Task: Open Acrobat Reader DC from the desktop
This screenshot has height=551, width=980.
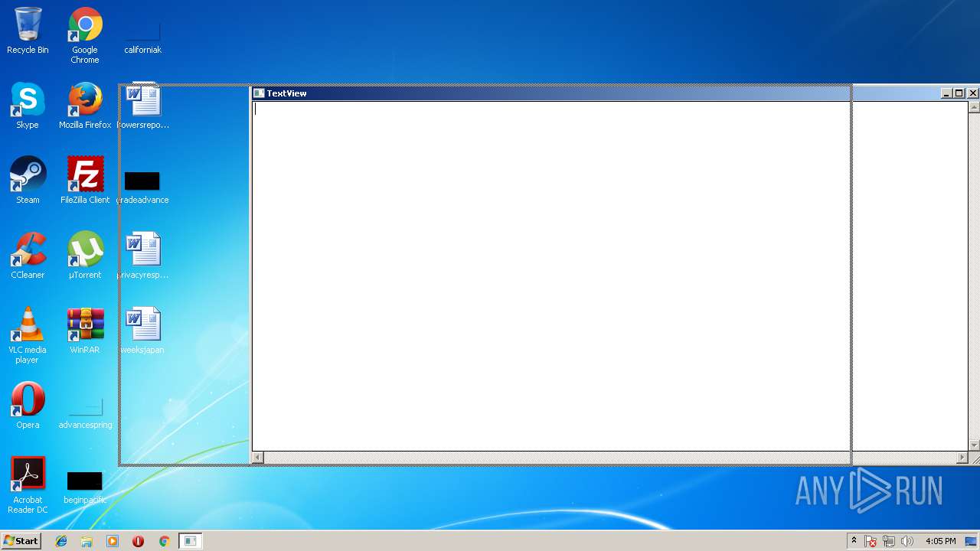Action: tap(28, 486)
